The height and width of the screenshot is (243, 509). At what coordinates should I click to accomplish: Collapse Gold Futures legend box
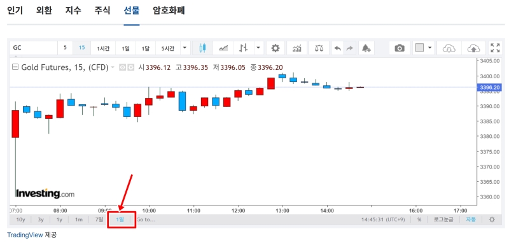click(x=15, y=67)
